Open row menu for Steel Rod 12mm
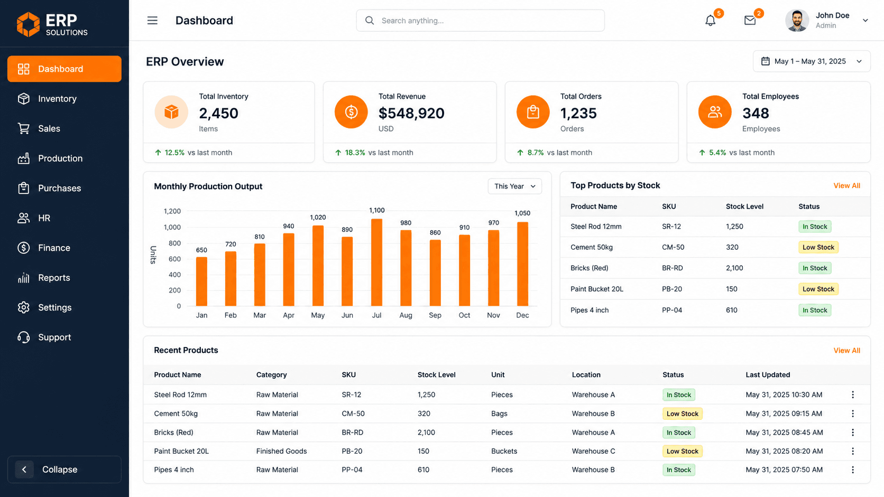884x497 pixels. (852, 395)
